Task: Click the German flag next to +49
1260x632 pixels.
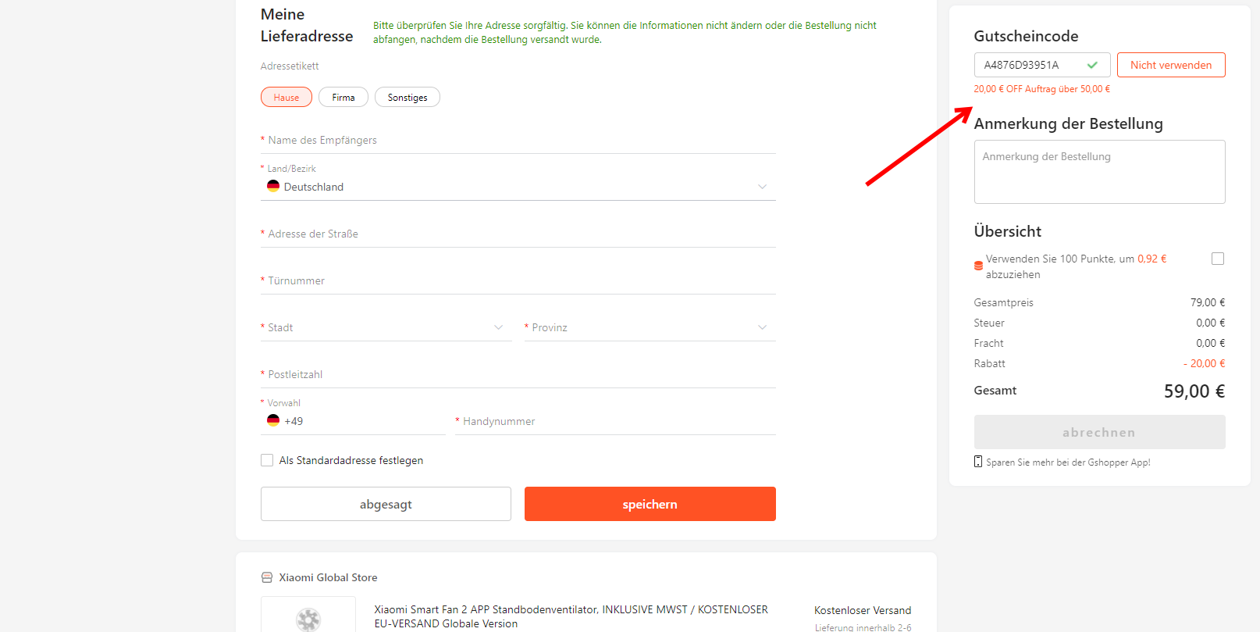Action: pyautogui.click(x=273, y=420)
